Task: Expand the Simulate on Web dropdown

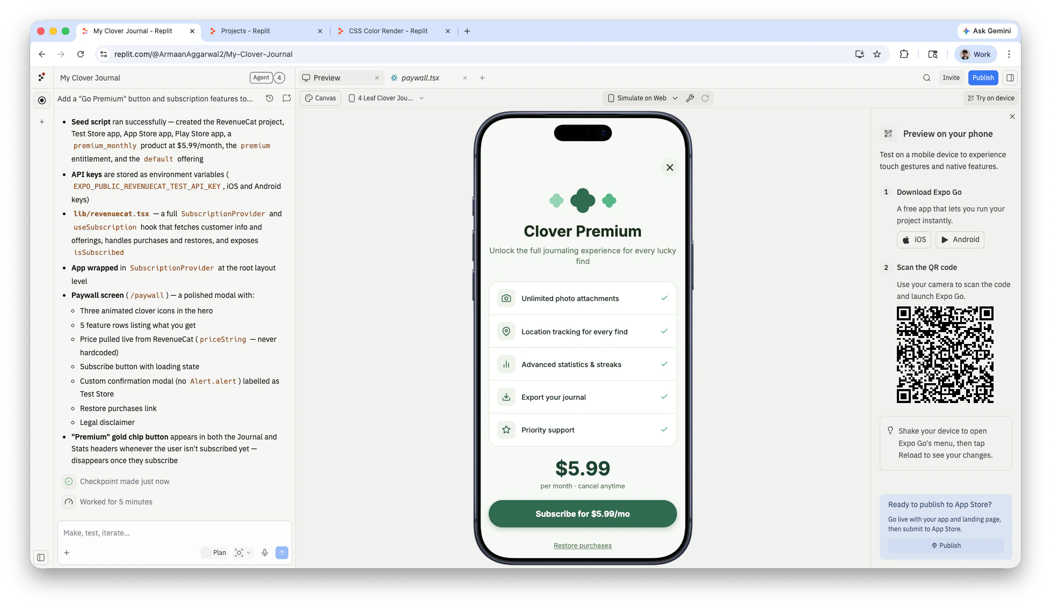Action: [675, 98]
